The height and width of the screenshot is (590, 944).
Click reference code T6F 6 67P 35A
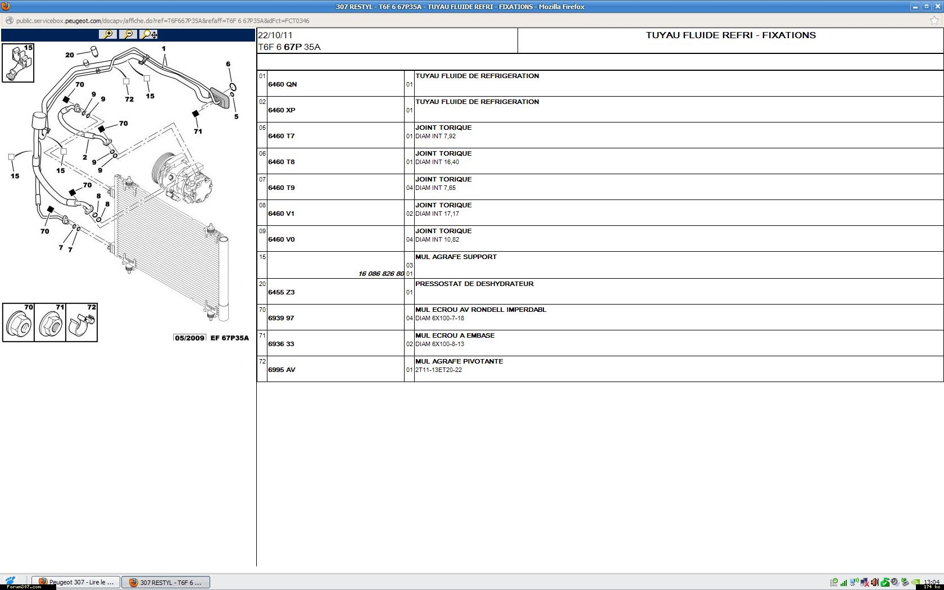click(x=289, y=47)
